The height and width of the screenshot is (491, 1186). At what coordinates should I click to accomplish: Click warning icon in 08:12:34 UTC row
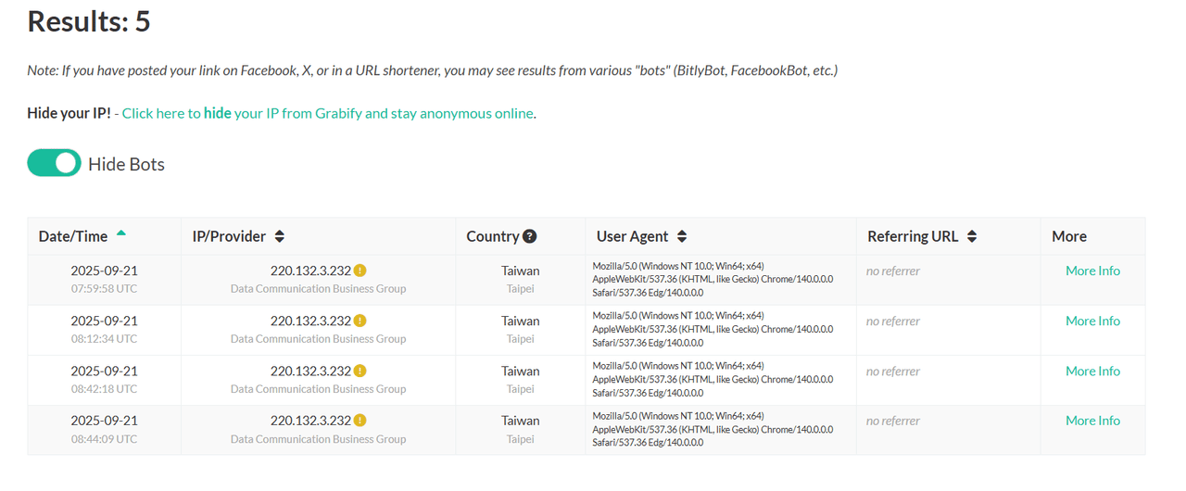pos(360,321)
